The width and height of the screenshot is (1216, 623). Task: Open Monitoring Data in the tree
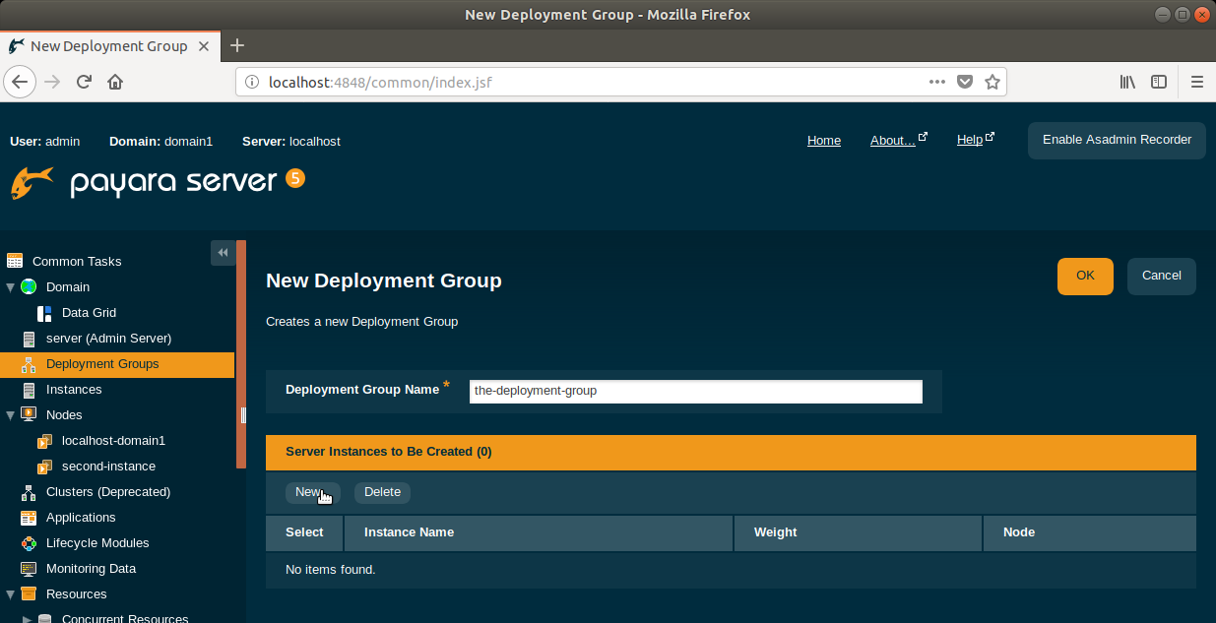[x=91, y=569]
